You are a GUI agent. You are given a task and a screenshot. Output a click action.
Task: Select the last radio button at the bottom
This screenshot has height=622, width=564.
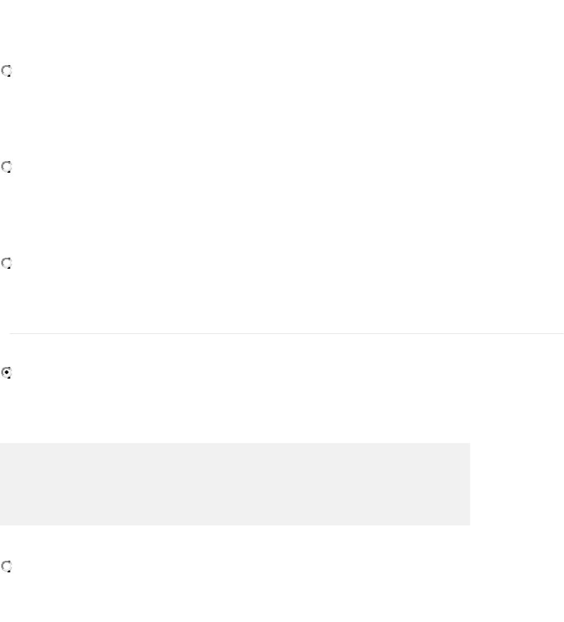[7, 566]
